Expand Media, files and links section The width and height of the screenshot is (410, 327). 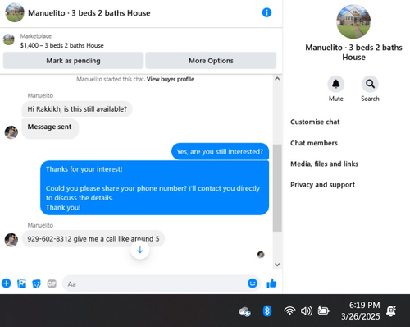(324, 163)
